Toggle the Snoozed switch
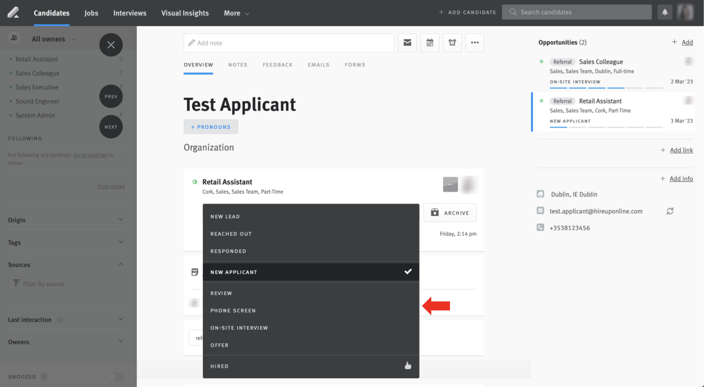Viewport: 705px width, 387px height. tap(115, 376)
